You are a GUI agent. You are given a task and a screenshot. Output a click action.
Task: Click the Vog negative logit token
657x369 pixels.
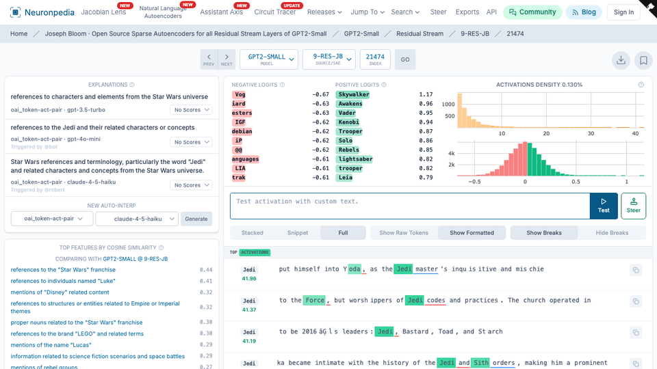pyautogui.click(x=240, y=94)
